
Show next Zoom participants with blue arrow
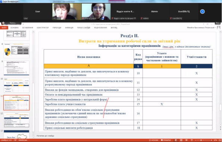pos(202,12)
